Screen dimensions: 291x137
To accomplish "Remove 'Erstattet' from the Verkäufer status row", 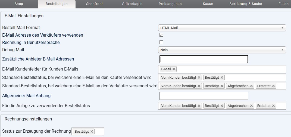I will click(274, 86).
